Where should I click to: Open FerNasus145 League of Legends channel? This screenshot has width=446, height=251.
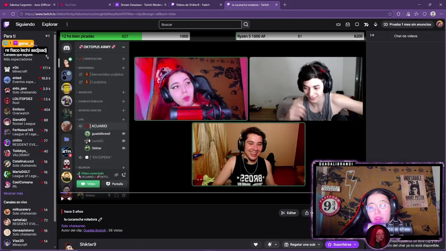(27, 132)
